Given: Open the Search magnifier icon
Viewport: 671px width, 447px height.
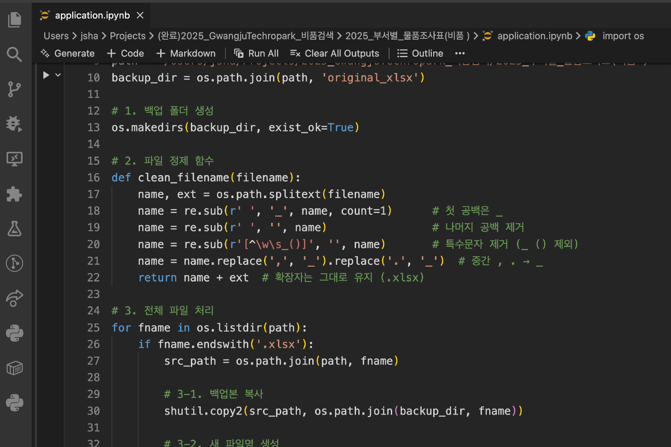Looking at the screenshot, I should pyautogui.click(x=15, y=55).
